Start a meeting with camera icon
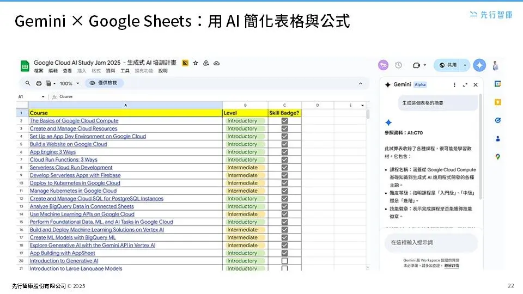The width and height of the screenshot is (523, 294). click(x=417, y=65)
